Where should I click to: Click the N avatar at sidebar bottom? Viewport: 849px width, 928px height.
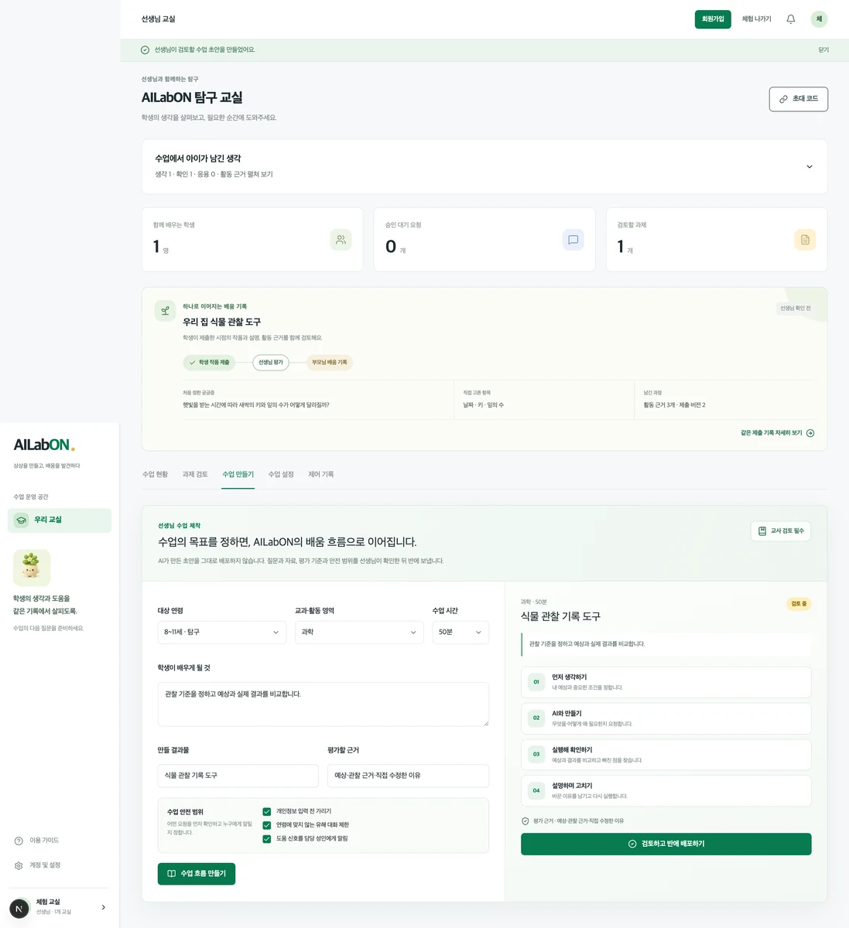pyautogui.click(x=19, y=909)
